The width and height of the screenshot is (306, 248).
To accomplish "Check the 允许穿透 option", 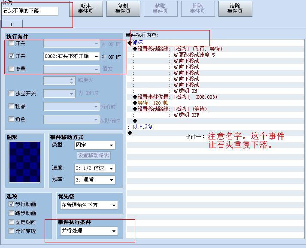I will (11, 231).
